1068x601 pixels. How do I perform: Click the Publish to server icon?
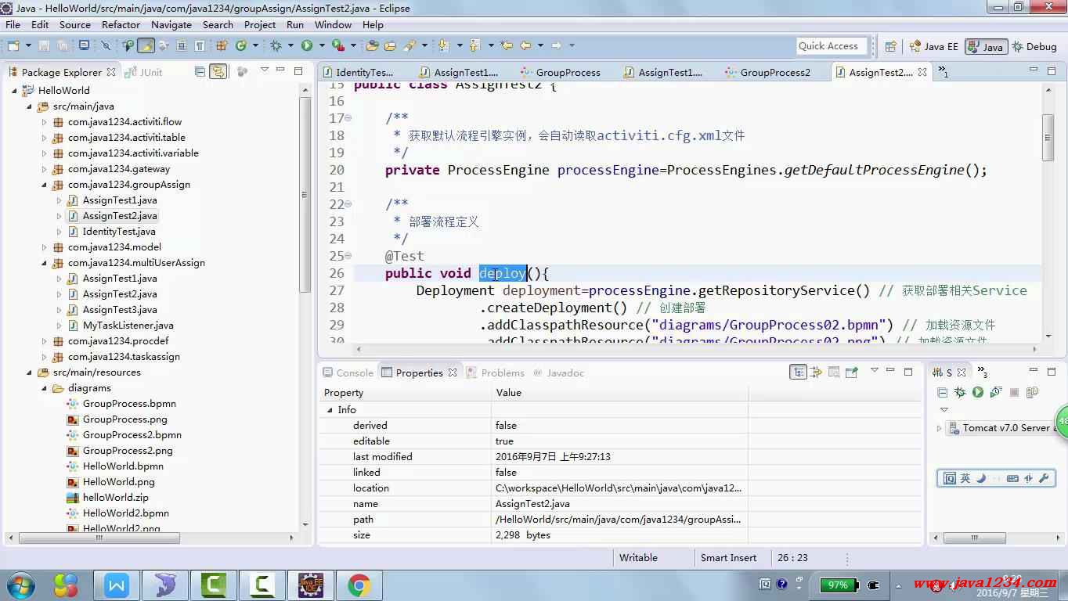1032,392
